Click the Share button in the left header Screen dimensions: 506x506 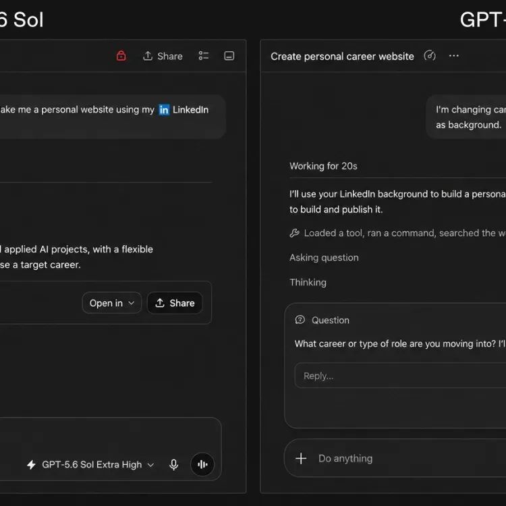click(163, 56)
